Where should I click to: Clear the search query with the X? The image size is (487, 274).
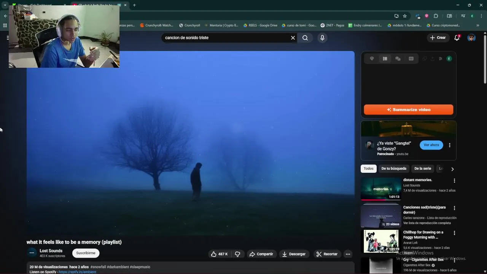[293, 38]
